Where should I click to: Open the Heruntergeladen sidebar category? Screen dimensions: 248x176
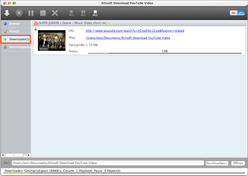pyautogui.click(x=16, y=47)
